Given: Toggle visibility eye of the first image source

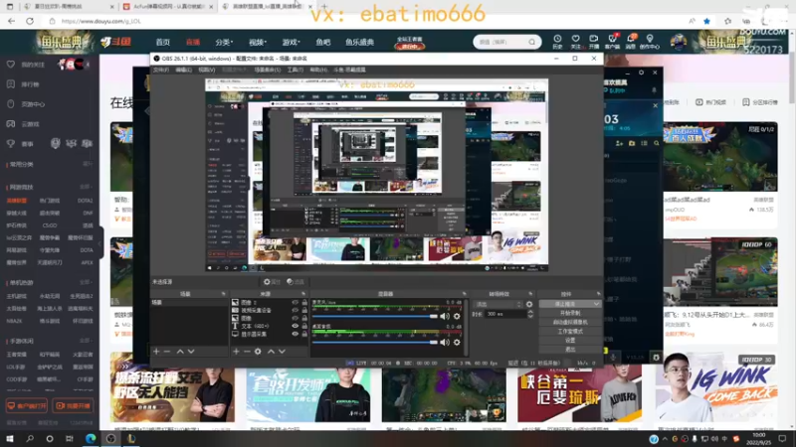Looking at the screenshot, I should point(295,303).
